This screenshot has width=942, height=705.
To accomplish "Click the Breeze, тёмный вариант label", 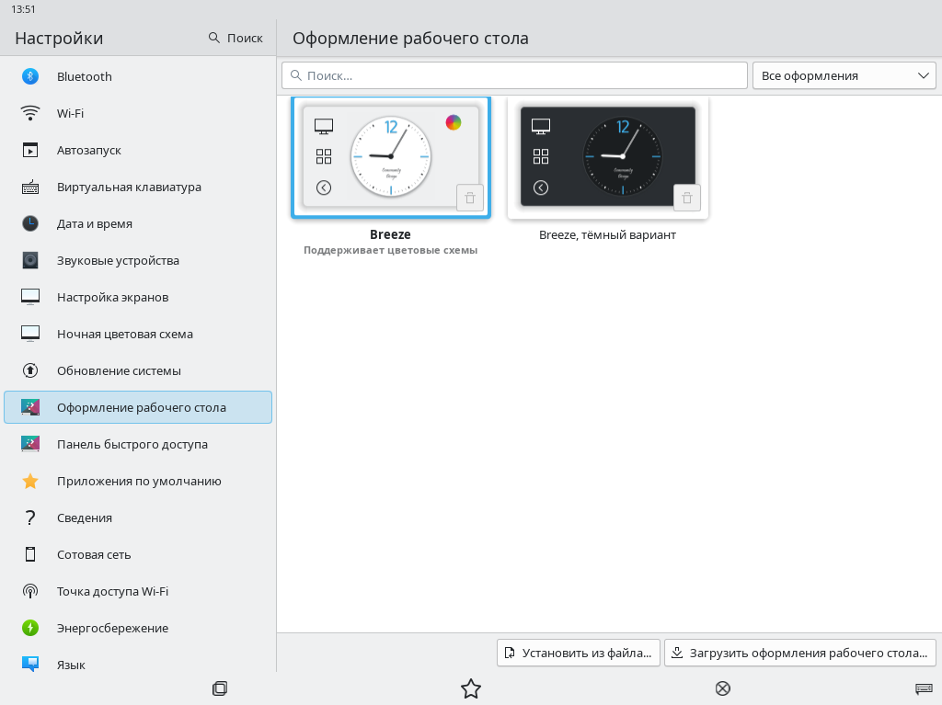I will click(607, 234).
